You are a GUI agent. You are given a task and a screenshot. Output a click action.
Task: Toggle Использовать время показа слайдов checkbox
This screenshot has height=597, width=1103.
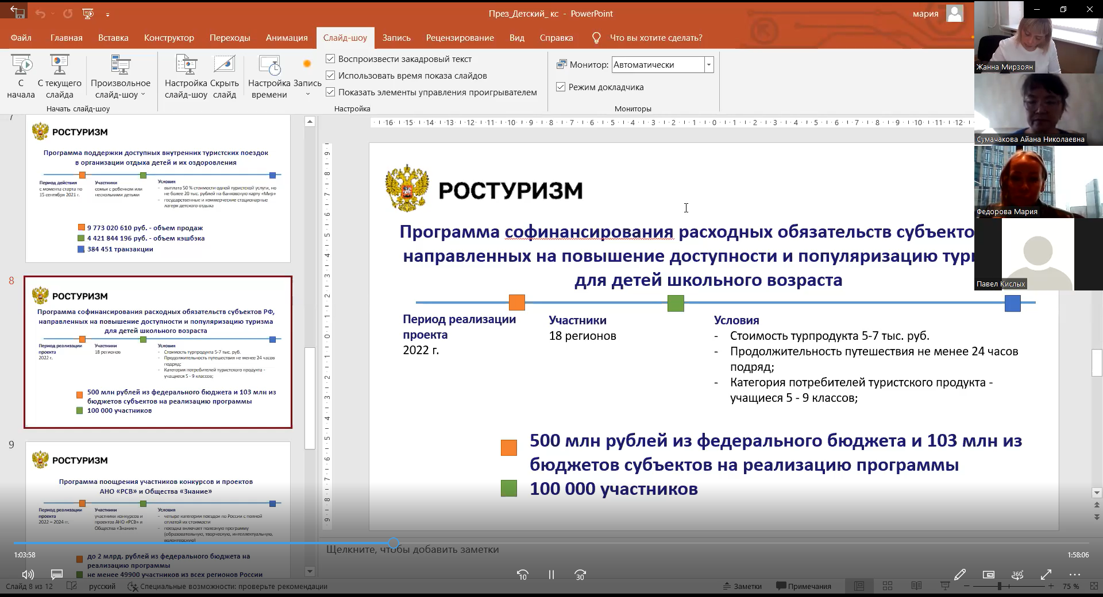330,75
